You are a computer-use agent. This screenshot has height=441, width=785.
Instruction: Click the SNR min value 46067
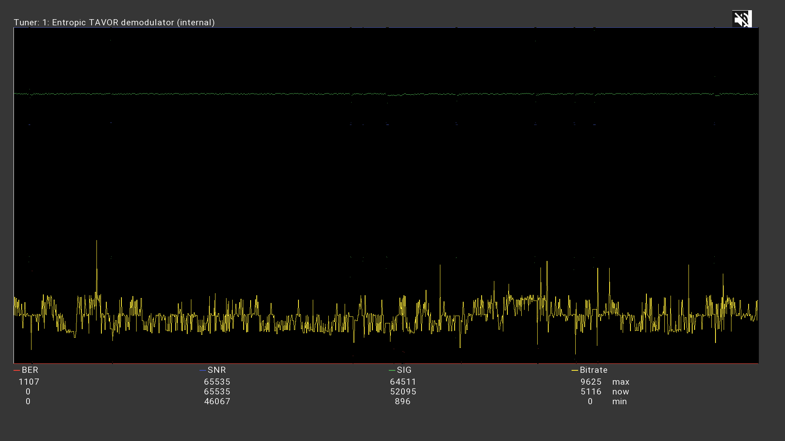(217, 401)
